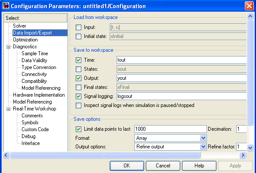Click the Help button
Screen dimensions: 256x173
coord(199,166)
